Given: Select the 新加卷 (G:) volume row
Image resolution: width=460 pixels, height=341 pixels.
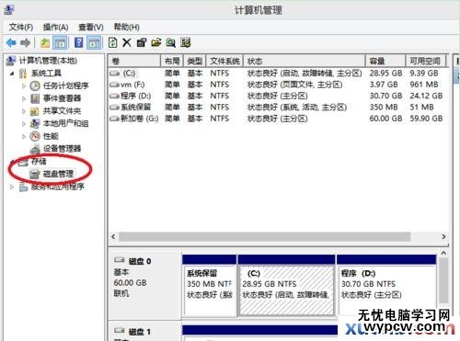Looking at the screenshot, I should pyautogui.click(x=278, y=119).
